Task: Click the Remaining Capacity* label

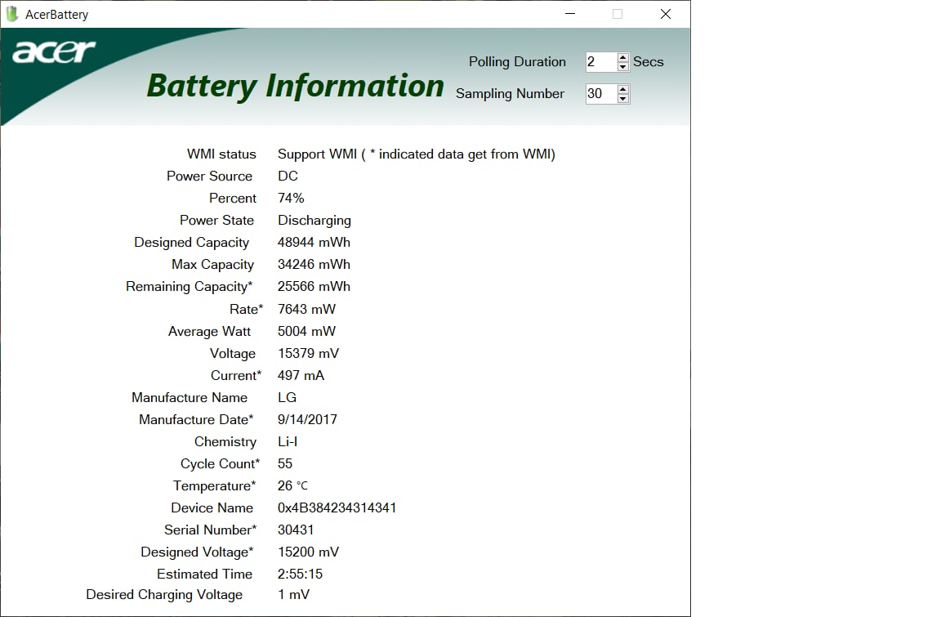Action: pos(189,287)
